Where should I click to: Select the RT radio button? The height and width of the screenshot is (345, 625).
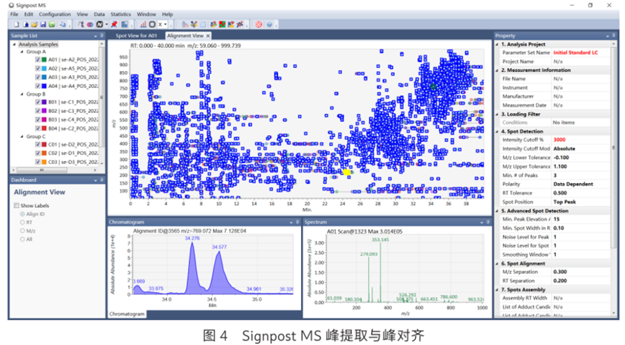pos(23,222)
